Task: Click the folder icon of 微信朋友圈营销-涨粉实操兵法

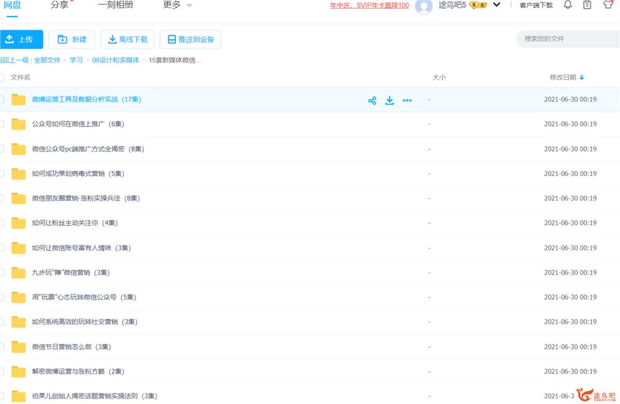Action: coord(18,198)
